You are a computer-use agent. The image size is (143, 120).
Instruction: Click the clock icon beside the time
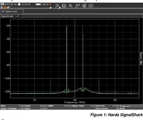pyautogui.click(x=19, y=4)
